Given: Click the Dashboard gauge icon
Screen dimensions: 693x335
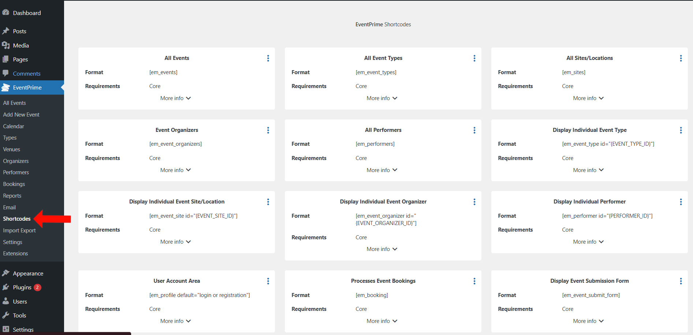Looking at the screenshot, I should [5, 12].
